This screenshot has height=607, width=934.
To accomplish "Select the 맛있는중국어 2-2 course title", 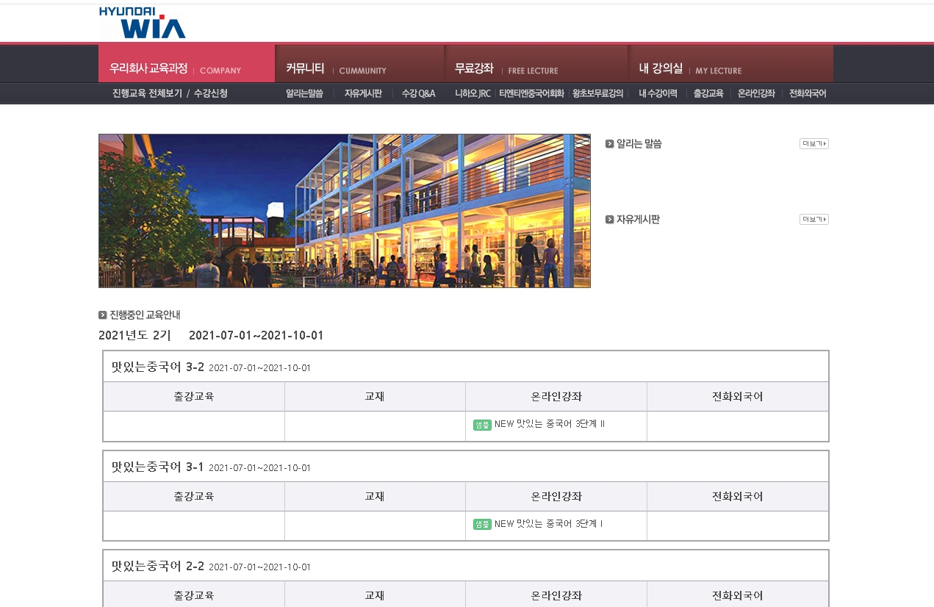I will point(158,566).
